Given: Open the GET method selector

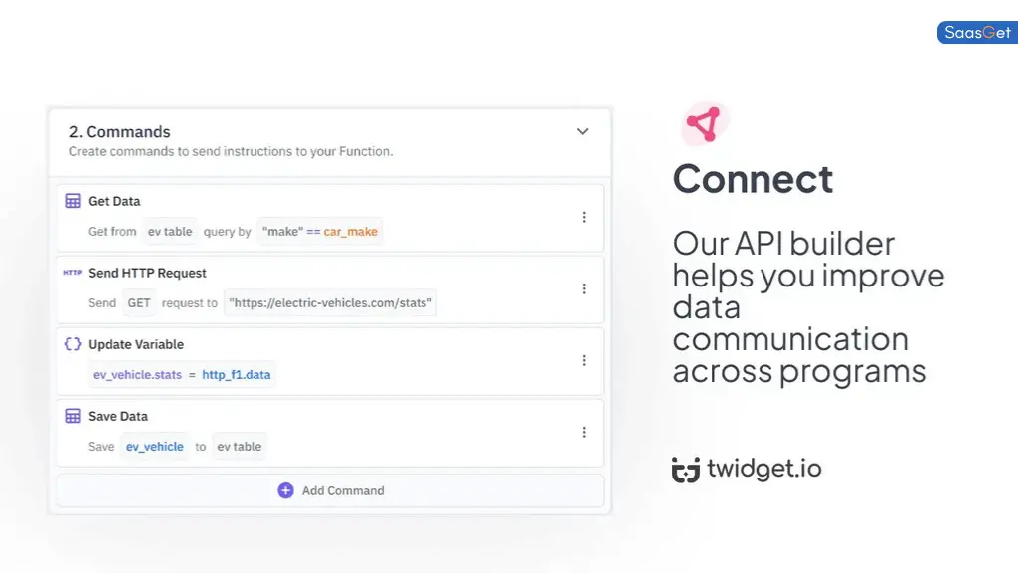Looking at the screenshot, I should (x=138, y=302).
